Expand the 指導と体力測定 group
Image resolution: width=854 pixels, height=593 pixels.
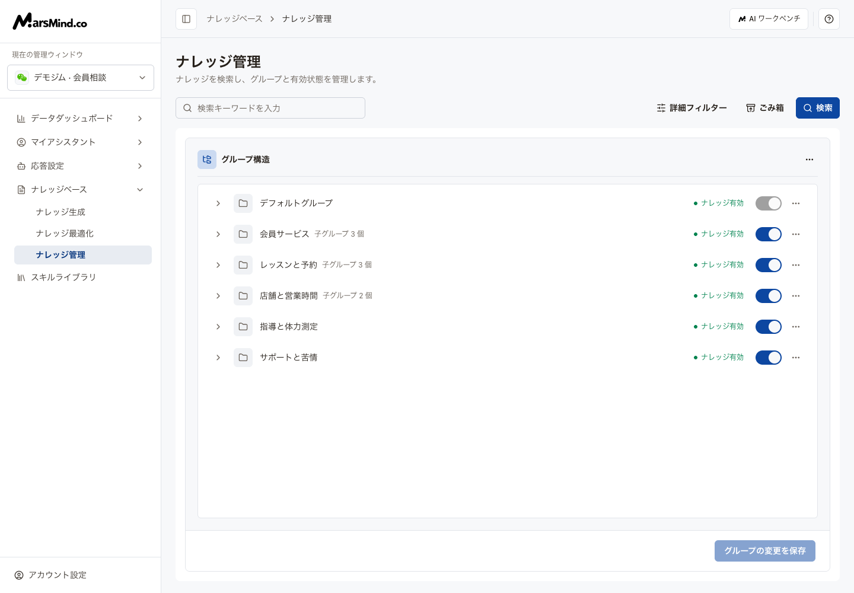[x=218, y=327]
